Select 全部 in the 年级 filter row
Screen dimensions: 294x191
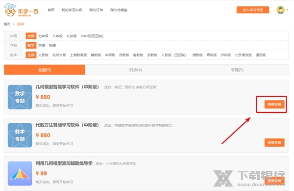tap(31, 36)
